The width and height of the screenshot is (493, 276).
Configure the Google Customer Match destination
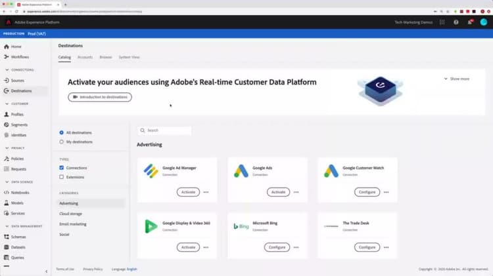click(x=367, y=192)
